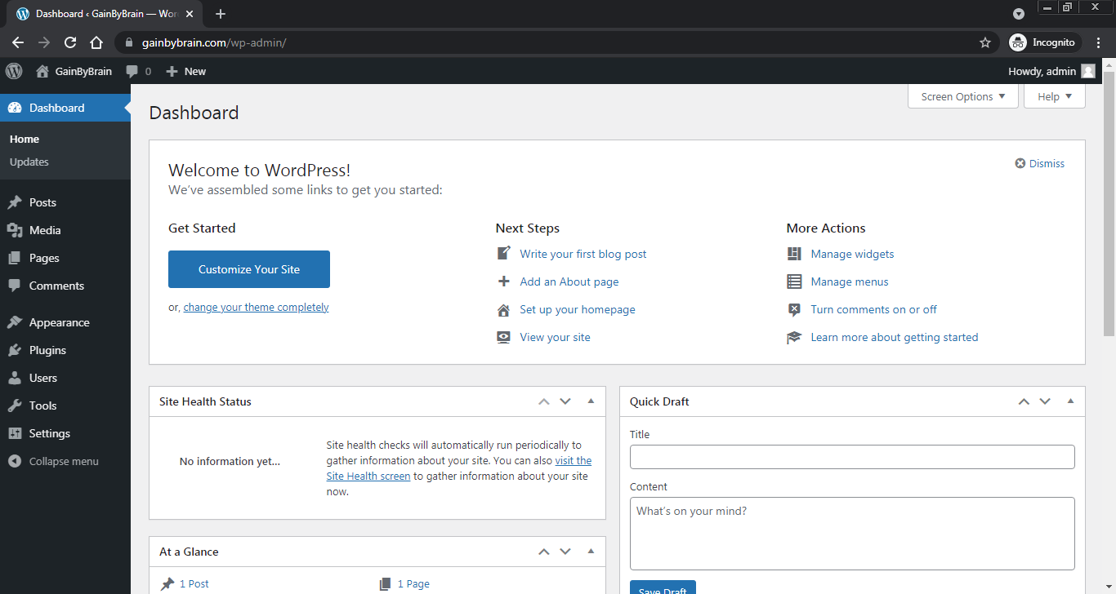Open the 1 Page link in At a Glance

(413, 584)
